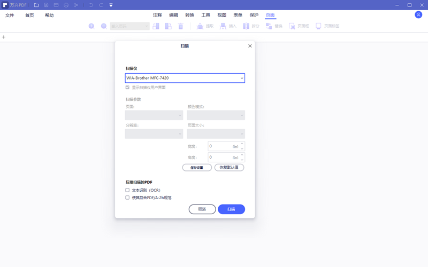Viewport: 428px width, 267px height.
Task: Click the blue 扫描 button
Action: pyautogui.click(x=231, y=209)
